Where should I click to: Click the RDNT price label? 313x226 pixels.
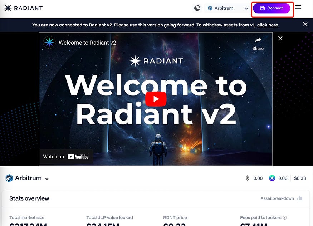pos(175,218)
